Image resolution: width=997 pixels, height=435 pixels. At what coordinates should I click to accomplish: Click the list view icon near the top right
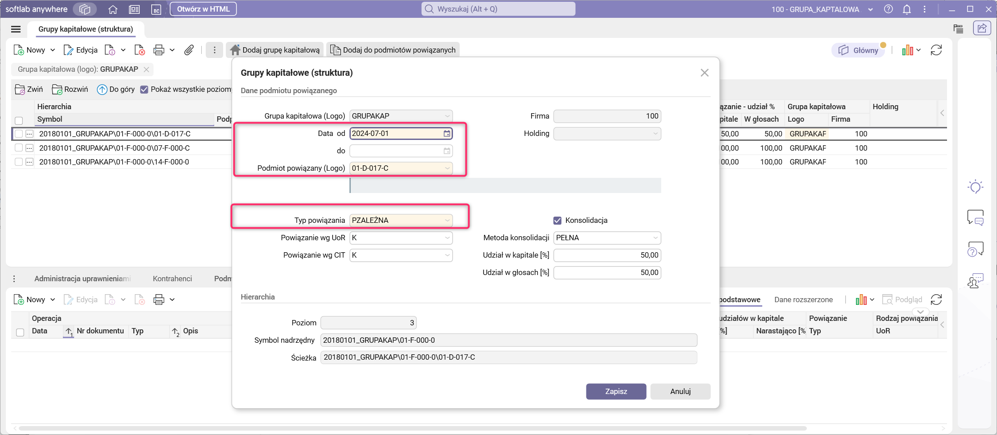point(958,29)
